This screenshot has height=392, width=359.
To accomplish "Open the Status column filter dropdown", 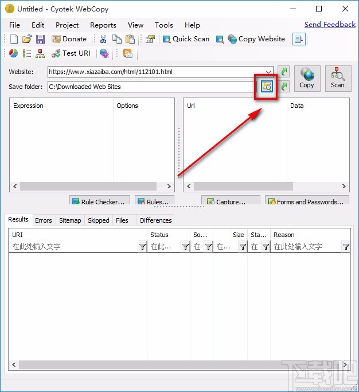I will (185, 247).
